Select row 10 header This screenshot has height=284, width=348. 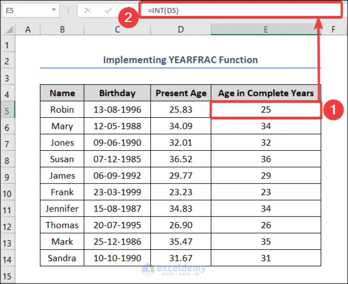pyautogui.click(x=7, y=193)
